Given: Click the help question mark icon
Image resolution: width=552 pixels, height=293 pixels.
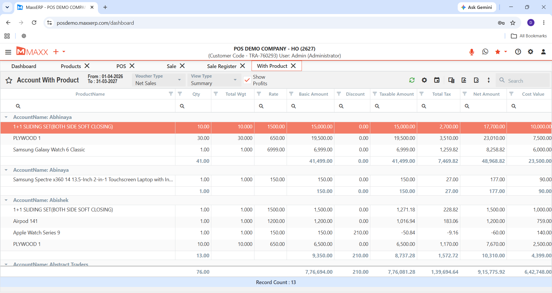Looking at the screenshot, I should [x=518, y=52].
